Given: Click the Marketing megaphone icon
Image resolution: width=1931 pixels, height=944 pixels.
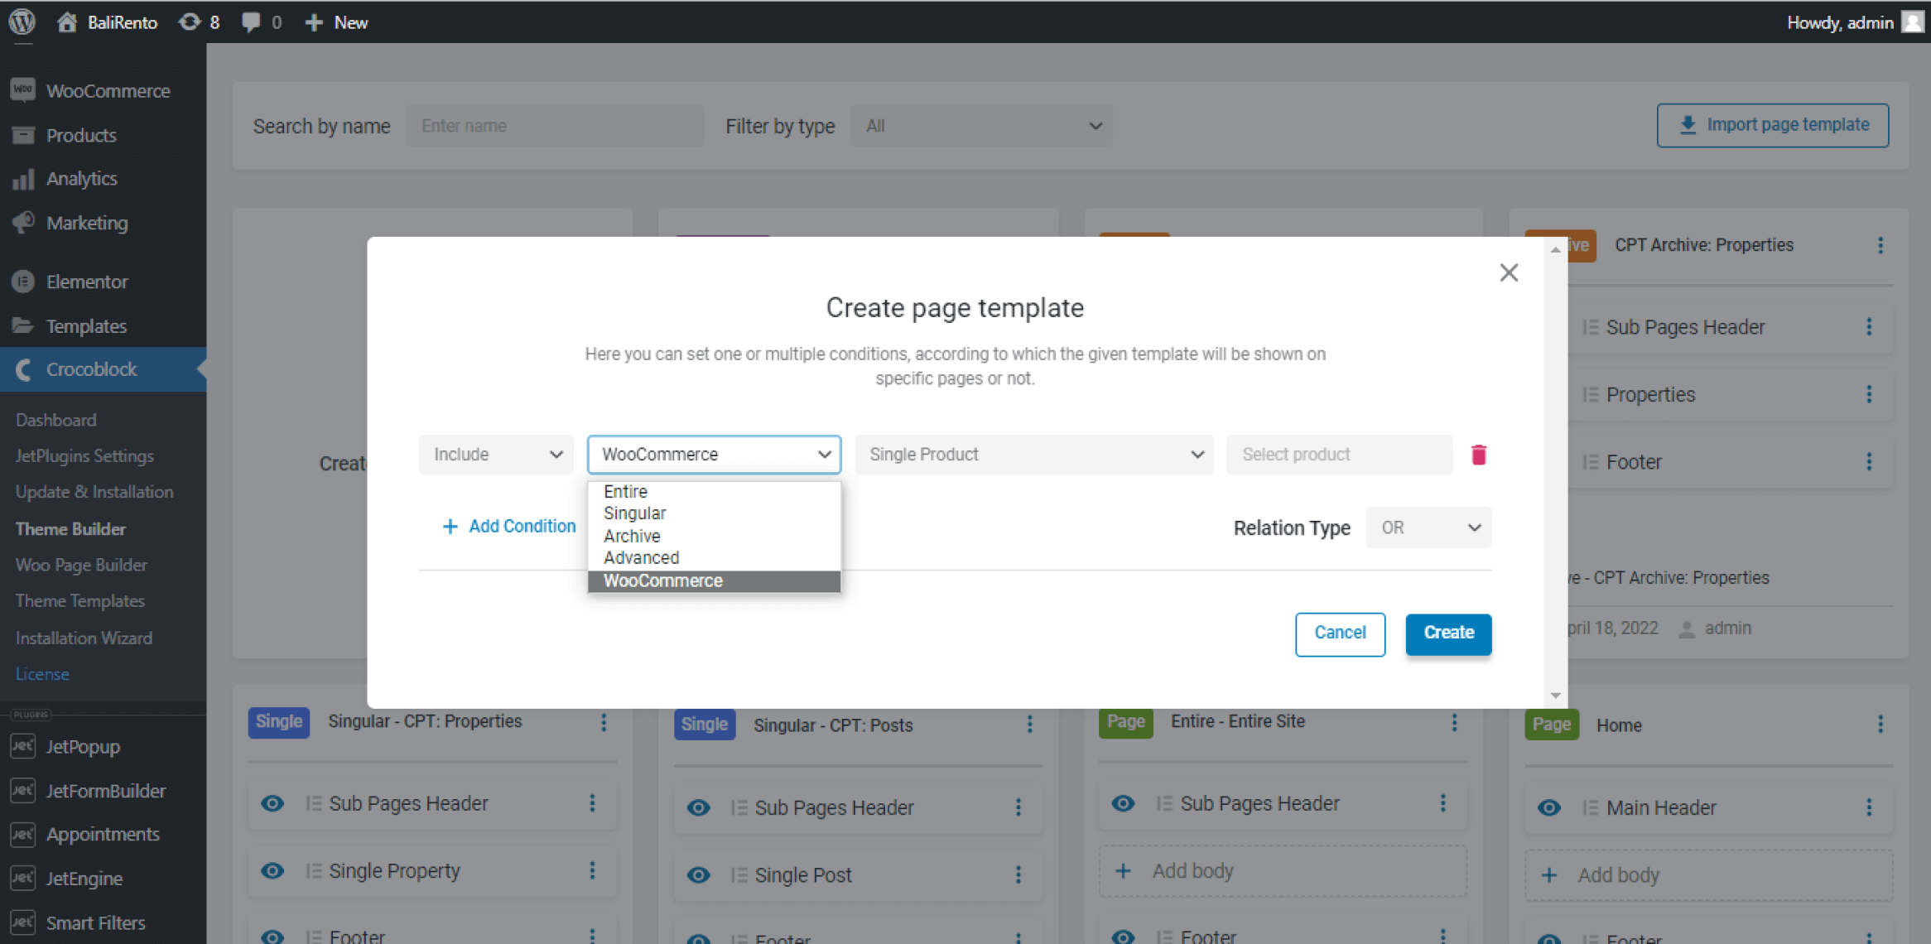Looking at the screenshot, I should pos(23,222).
